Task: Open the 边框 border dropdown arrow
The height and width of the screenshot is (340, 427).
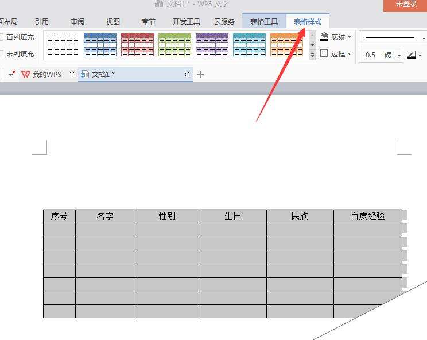Action: 349,53
